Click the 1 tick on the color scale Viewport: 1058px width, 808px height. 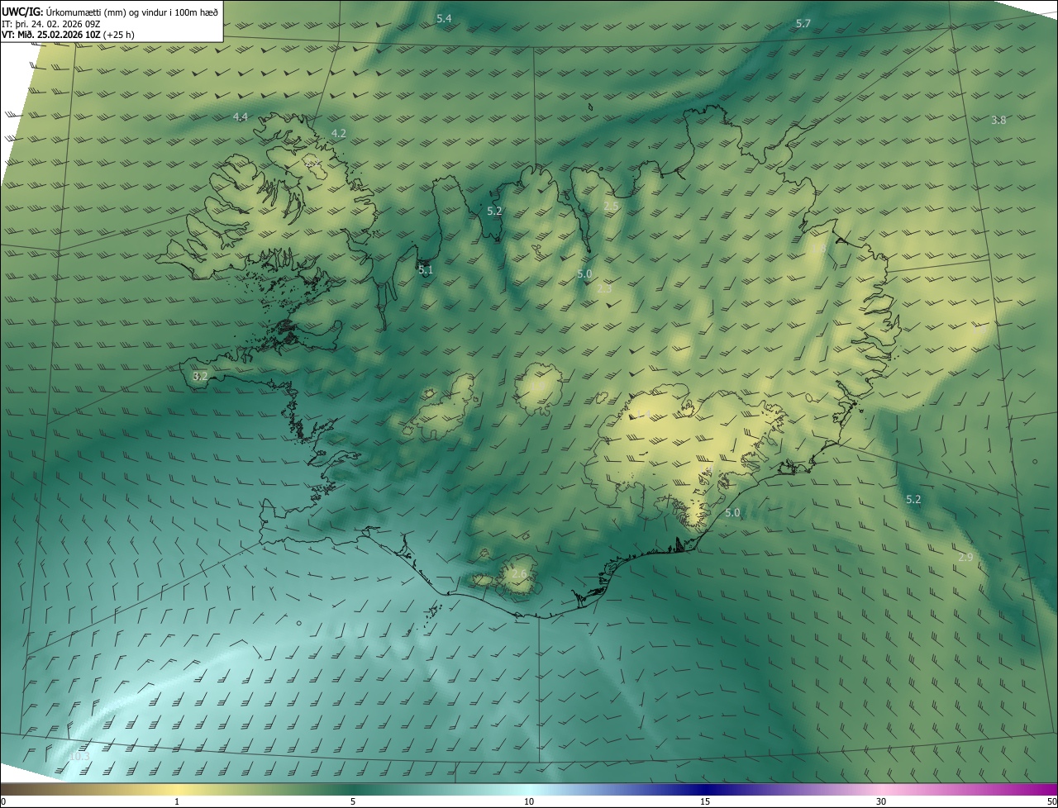pyautogui.click(x=177, y=801)
